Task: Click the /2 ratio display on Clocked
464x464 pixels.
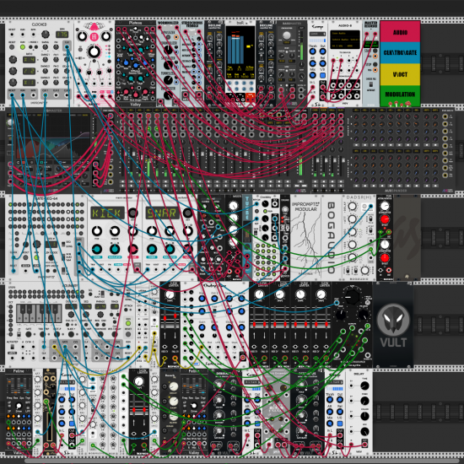Action: (x=29, y=71)
